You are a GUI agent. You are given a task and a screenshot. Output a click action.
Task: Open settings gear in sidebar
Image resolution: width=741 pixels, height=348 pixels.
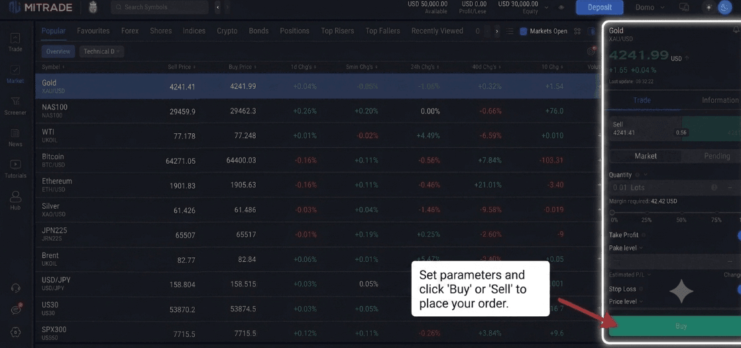click(x=15, y=332)
